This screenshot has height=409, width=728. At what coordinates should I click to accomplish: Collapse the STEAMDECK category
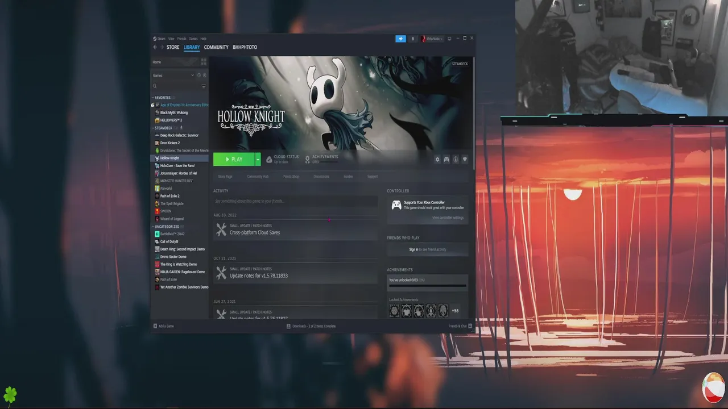pyautogui.click(x=152, y=128)
